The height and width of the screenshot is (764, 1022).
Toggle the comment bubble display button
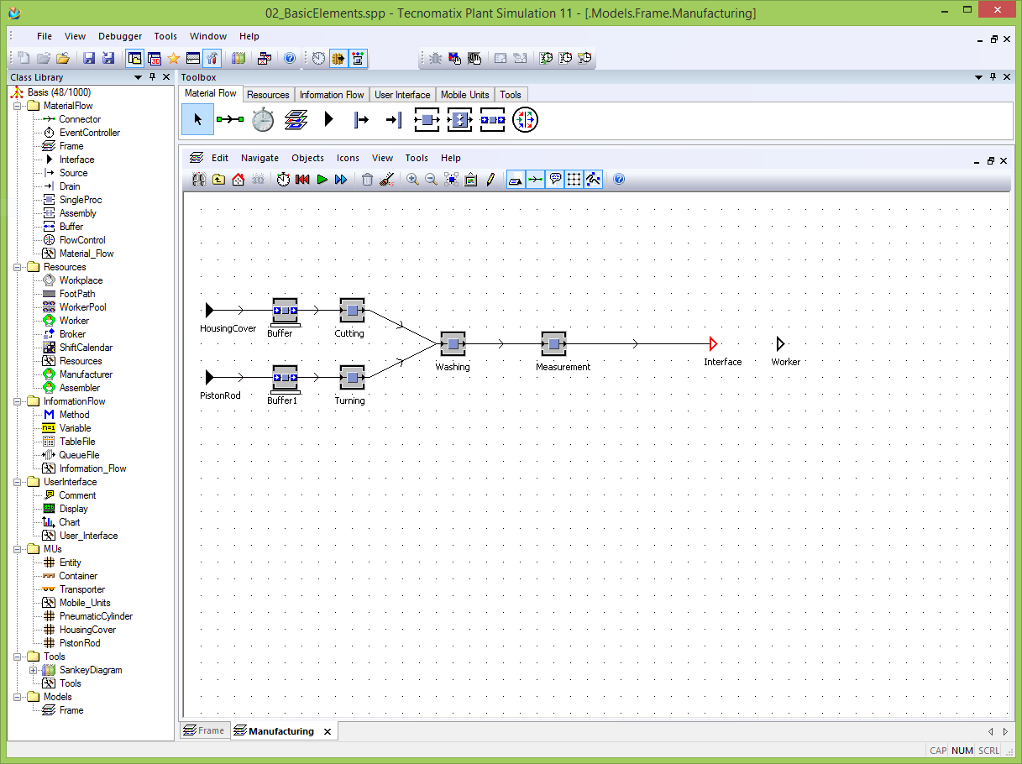pyautogui.click(x=554, y=179)
